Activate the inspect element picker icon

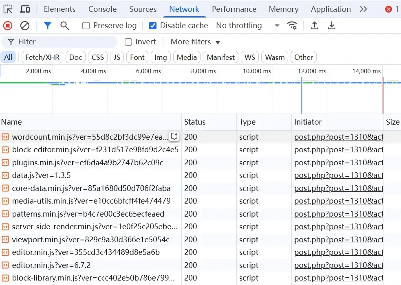[8, 9]
